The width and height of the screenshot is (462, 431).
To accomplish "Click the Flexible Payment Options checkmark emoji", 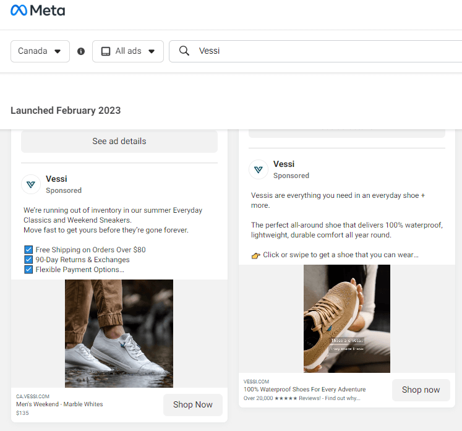I will pos(28,270).
